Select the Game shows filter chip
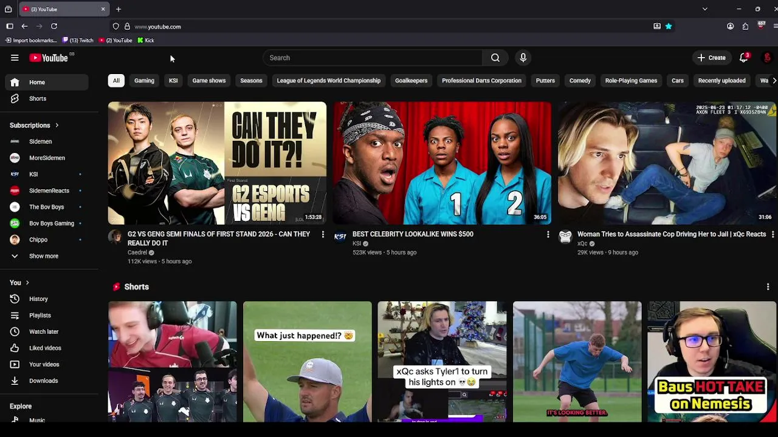The height and width of the screenshot is (437, 778). [209, 81]
